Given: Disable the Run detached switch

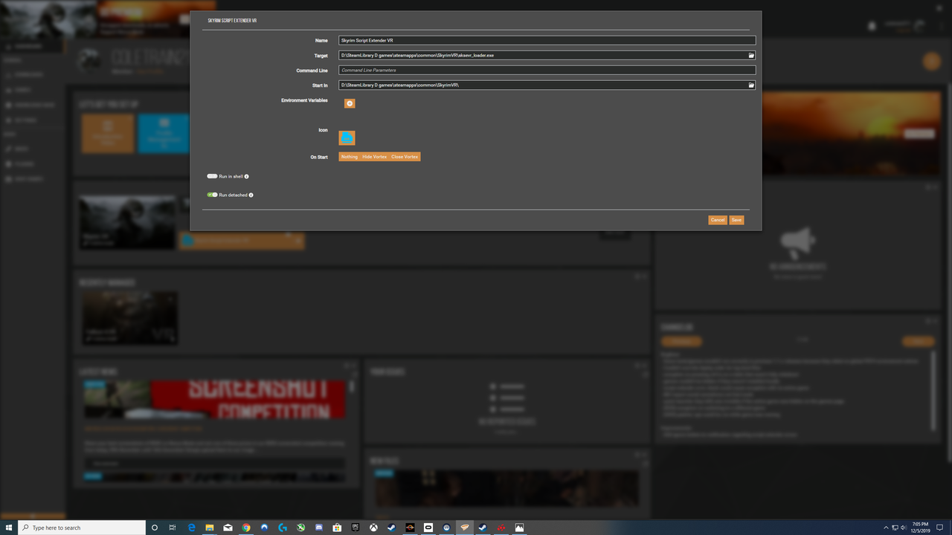Looking at the screenshot, I should pos(212,195).
